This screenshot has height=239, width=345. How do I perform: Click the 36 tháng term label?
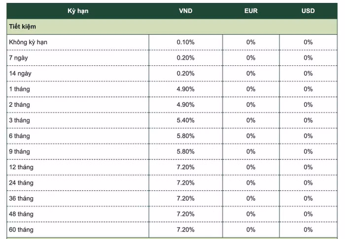click(x=21, y=198)
